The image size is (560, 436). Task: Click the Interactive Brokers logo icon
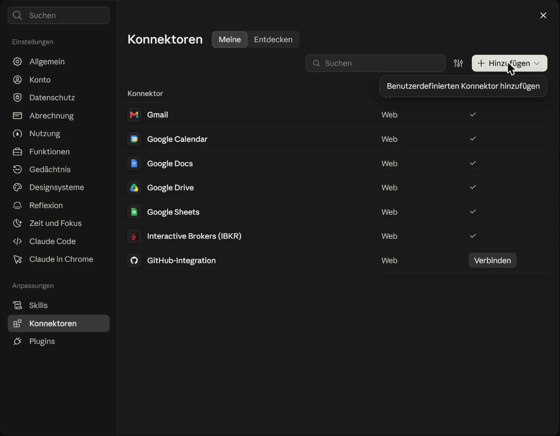pyautogui.click(x=134, y=236)
